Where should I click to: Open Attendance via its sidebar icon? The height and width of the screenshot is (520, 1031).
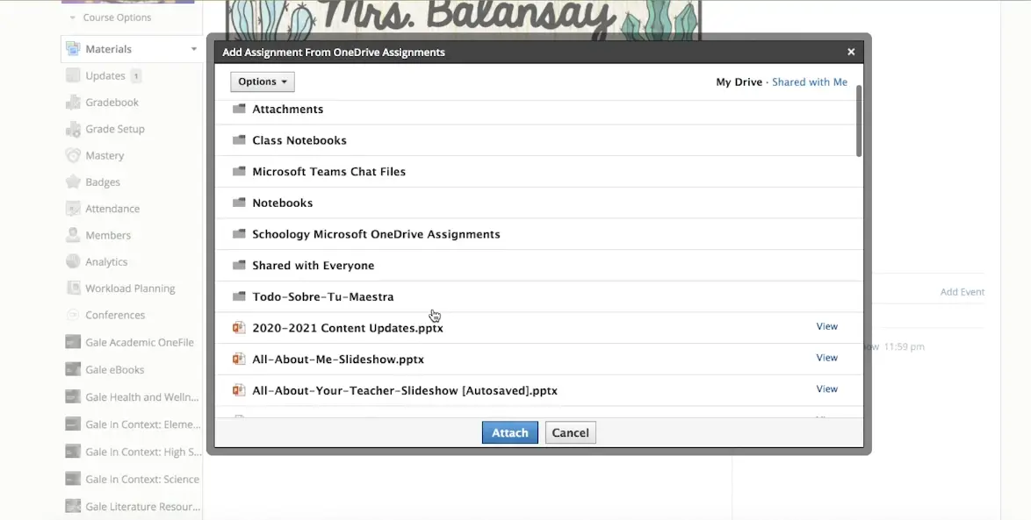coord(73,209)
